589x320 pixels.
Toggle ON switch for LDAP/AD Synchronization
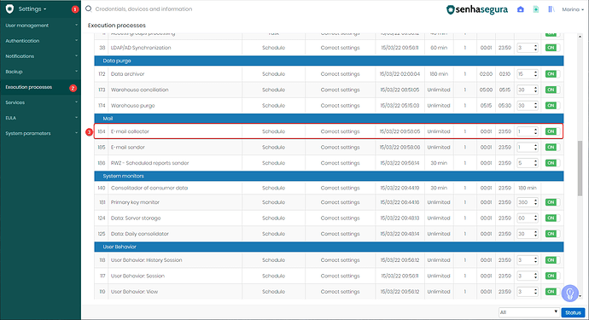point(552,48)
